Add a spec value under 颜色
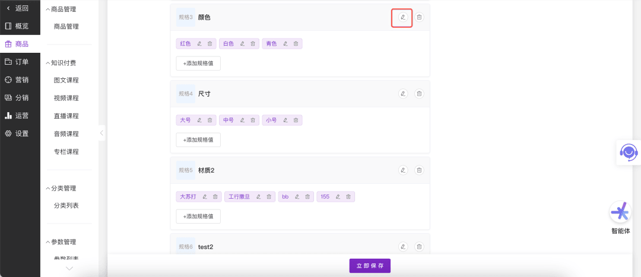This screenshot has height=277, width=641. (198, 63)
